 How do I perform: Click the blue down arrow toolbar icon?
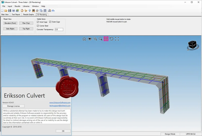coord(30,10)
